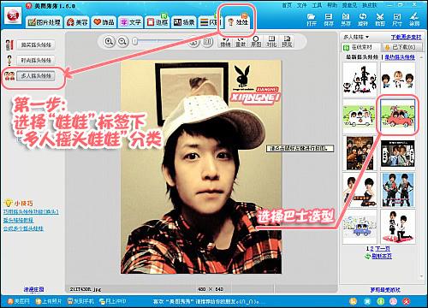Click the 裁剪 crop scissors icon

click(x=380, y=20)
